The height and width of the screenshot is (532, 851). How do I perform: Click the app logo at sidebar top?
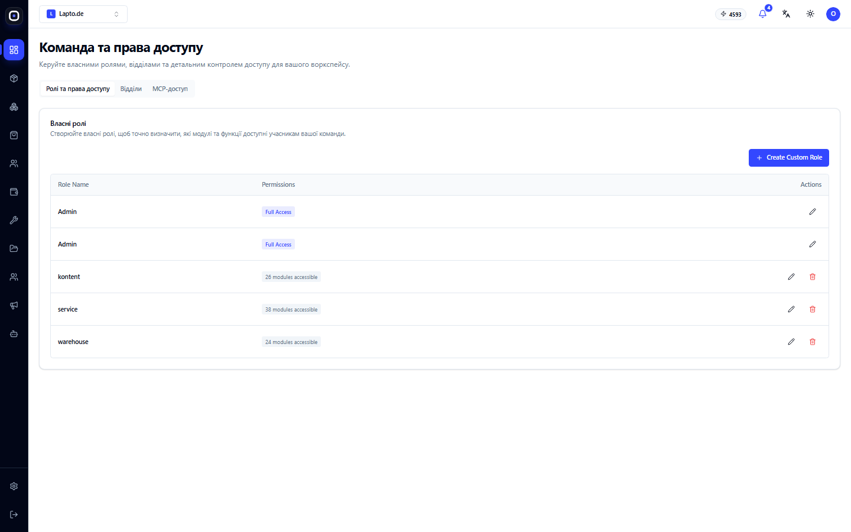coord(14,16)
